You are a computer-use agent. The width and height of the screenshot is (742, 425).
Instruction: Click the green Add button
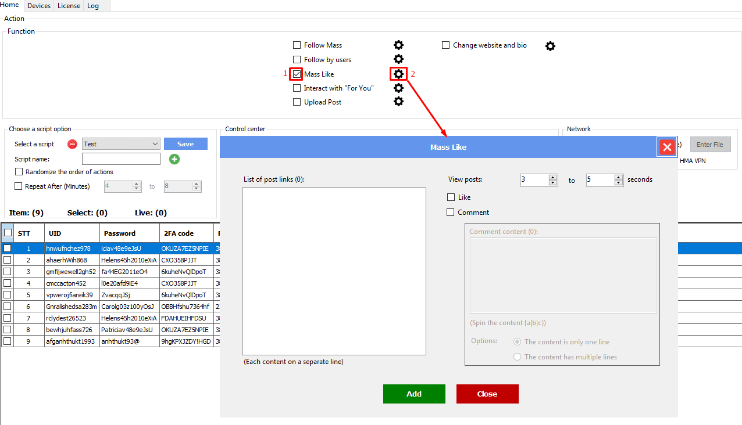414,394
